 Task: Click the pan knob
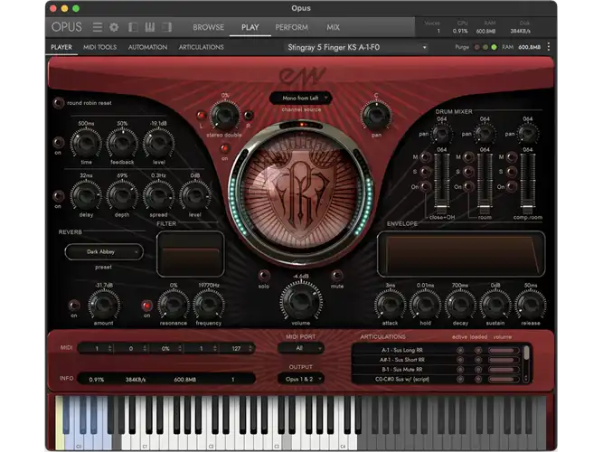[x=376, y=115]
